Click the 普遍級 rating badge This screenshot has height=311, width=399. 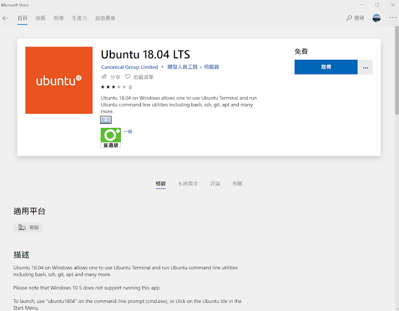point(111,138)
